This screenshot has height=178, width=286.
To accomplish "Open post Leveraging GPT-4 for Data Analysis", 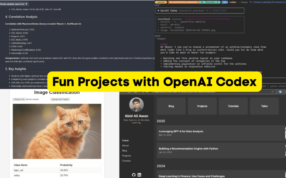I will [181, 131].
